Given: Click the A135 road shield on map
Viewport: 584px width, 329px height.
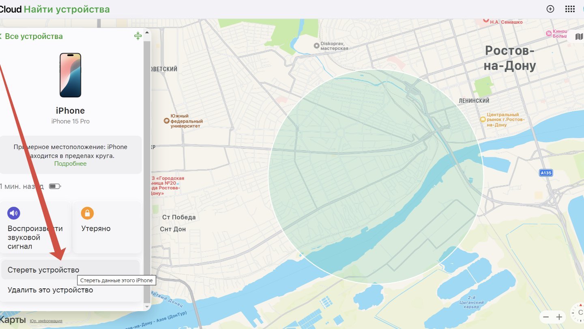Looking at the screenshot, I should coord(546,173).
